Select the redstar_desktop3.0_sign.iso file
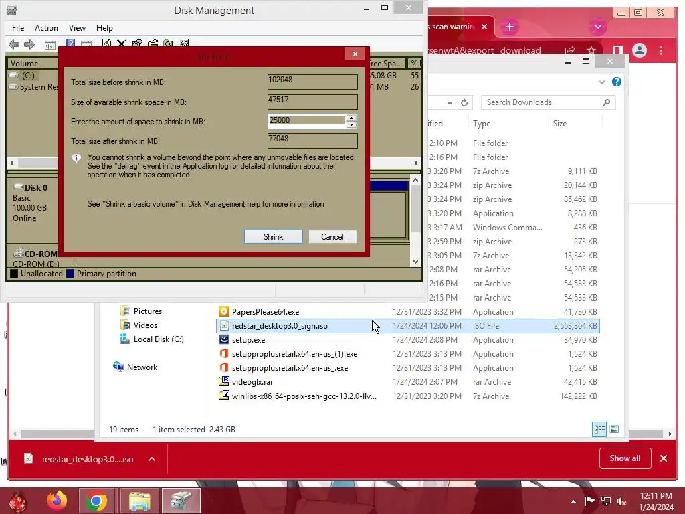Image resolution: width=685 pixels, height=514 pixels. [408, 326]
